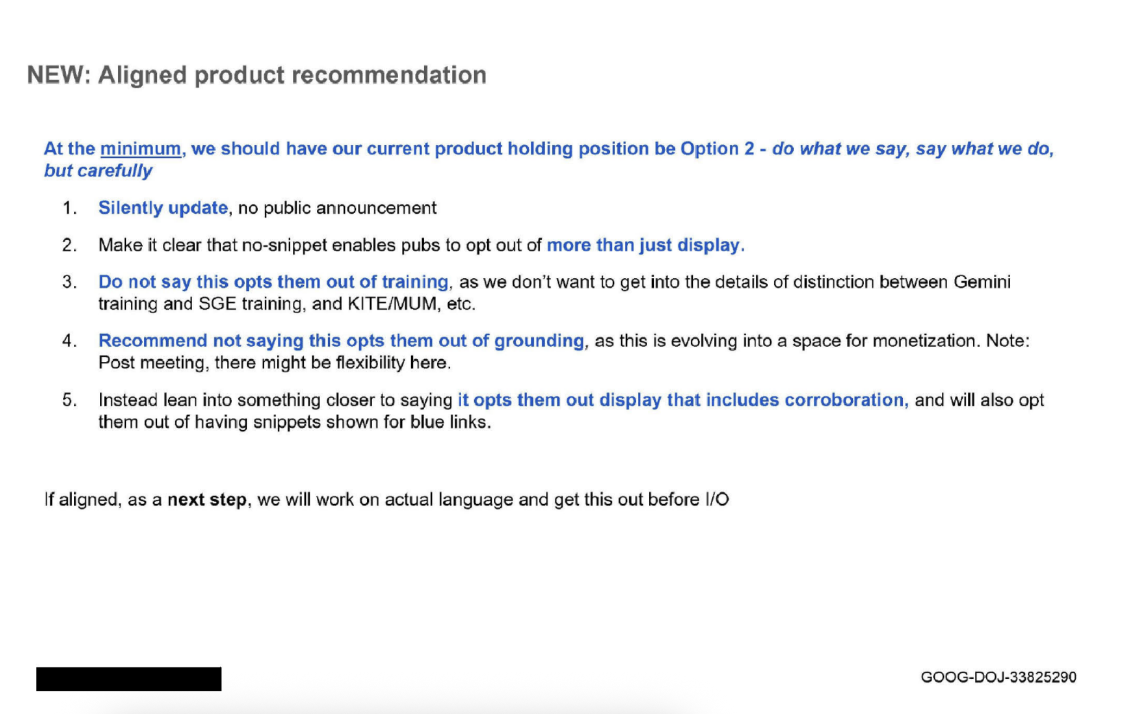Click the "NEW: Aligned product recommendation" title
1123x714 pixels.
257,75
